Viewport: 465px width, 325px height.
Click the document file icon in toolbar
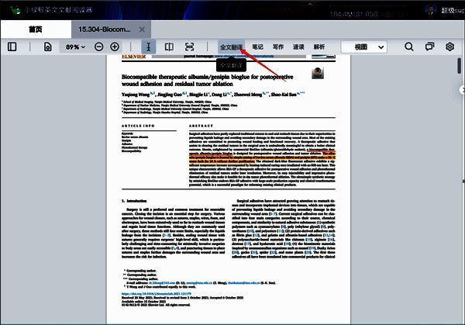click(x=48, y=47)
